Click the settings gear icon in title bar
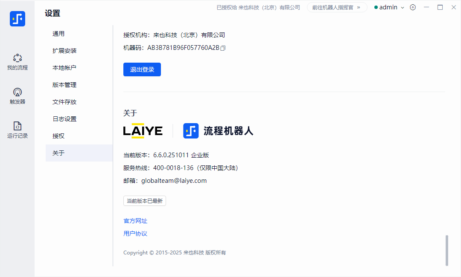 (412, 7)
